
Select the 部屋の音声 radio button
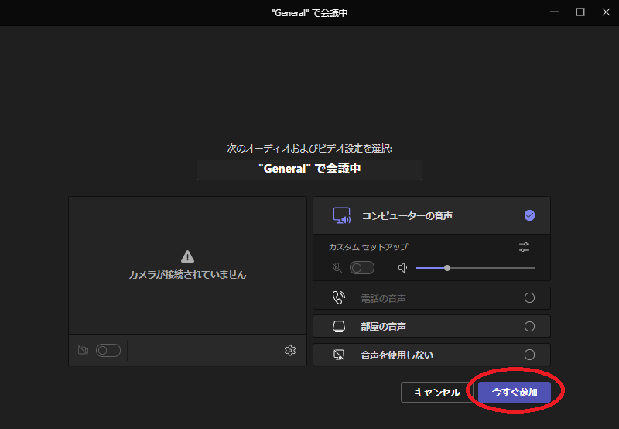tap(529, 326)
